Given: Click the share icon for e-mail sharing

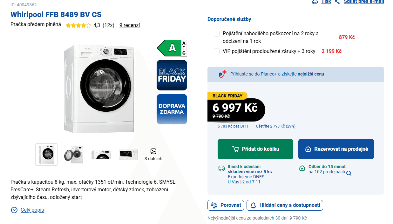Looking at the screenshot, I should tap(337, 2).
